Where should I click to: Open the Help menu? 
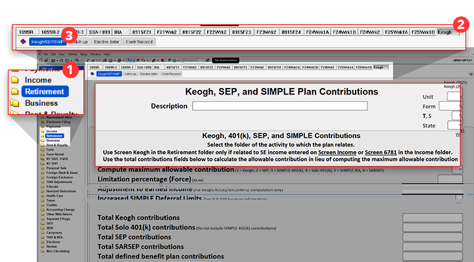pos(107,55)
